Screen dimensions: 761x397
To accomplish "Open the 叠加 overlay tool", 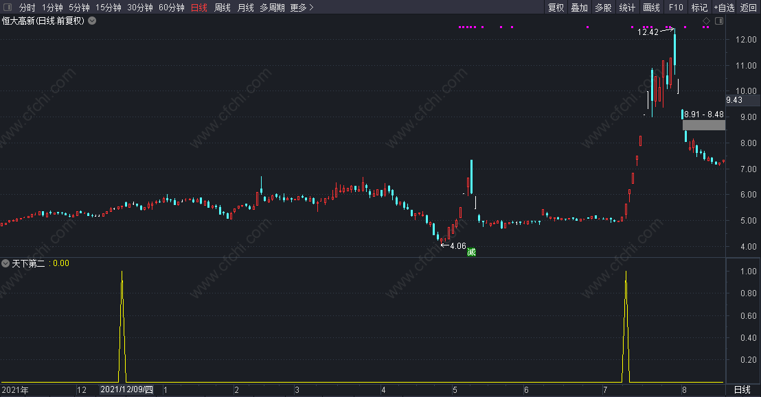I will click(x=580, y=8).
